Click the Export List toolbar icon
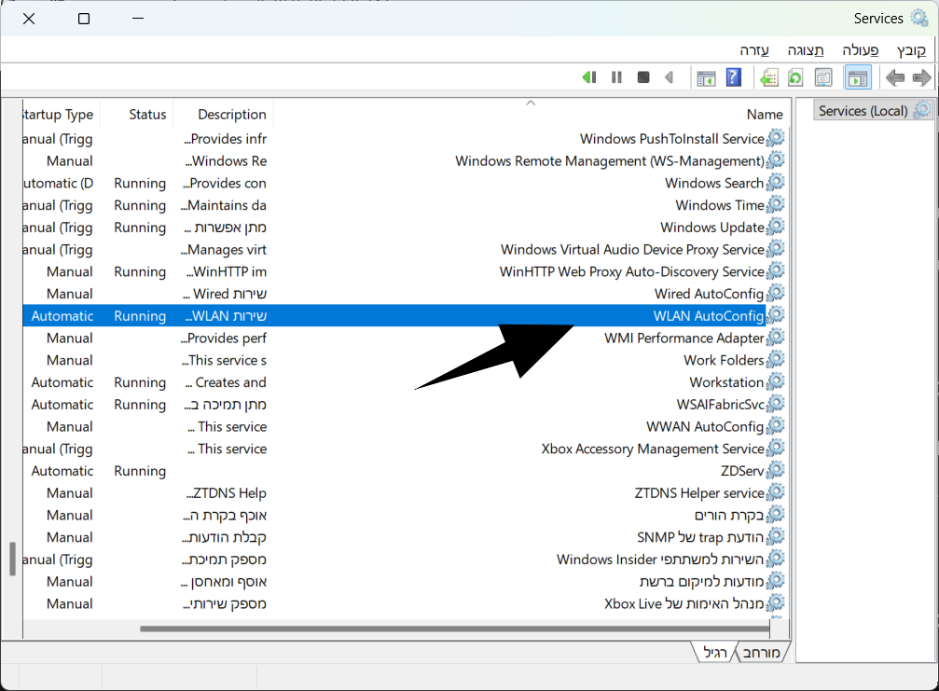The image size is (939, 691). [x=768, y=77]
